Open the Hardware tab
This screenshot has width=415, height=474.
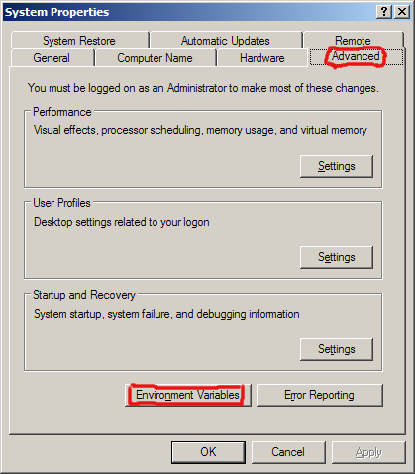262,58
